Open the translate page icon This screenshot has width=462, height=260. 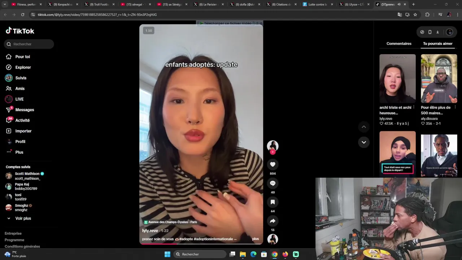tap(400, 14)
